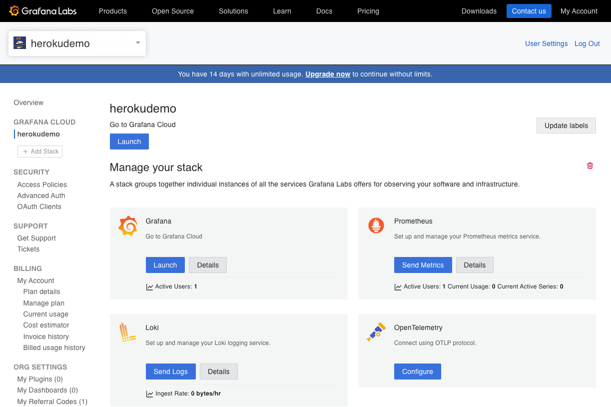Open the herokudemo organization dropdown arrow
This screenshot has width=611, height=407.
pyautogui.click(x=138, y=43)
